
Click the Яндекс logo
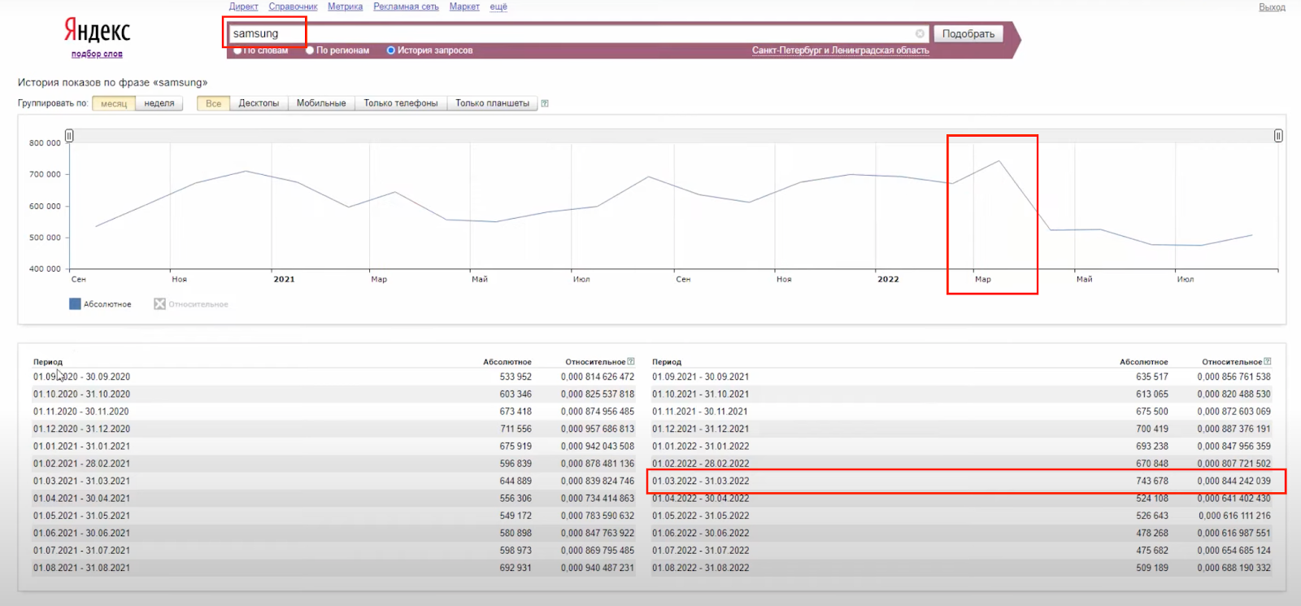pos(97,31)
